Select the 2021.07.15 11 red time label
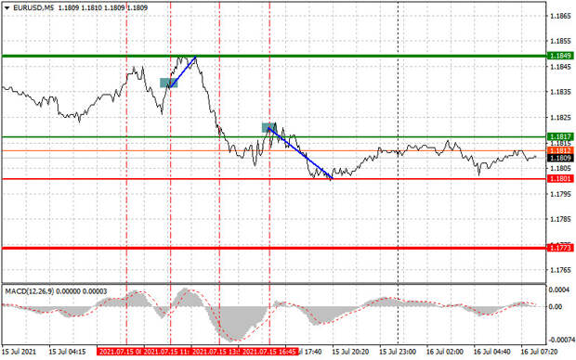Viewport: 576px width, 360px height. click(166, 352)
